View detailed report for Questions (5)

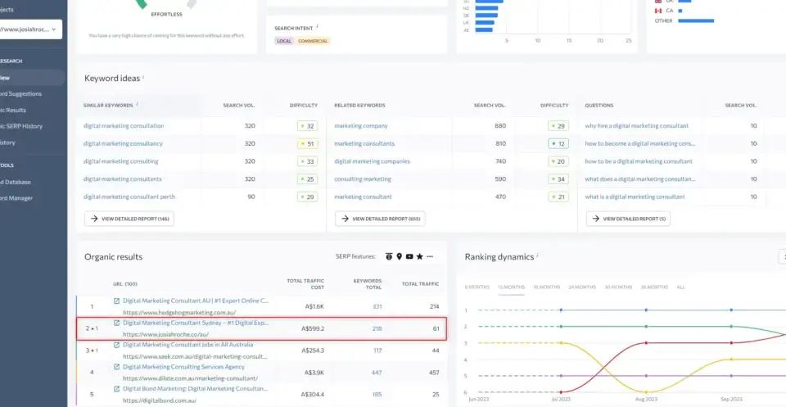(x=628, y=219)
